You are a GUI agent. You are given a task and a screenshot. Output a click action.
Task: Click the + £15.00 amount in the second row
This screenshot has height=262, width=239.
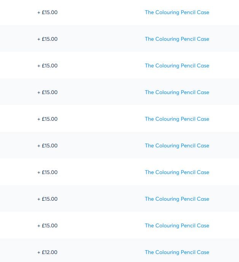48,39
